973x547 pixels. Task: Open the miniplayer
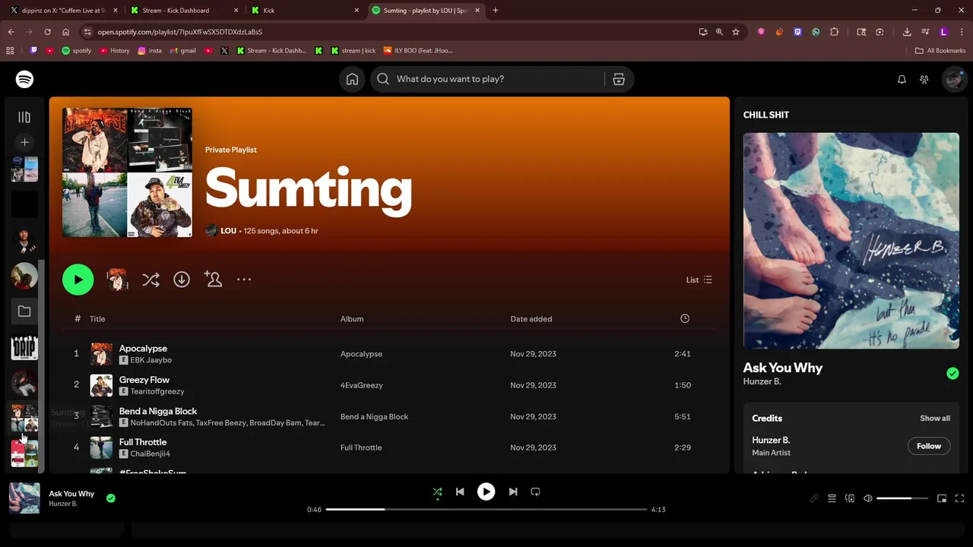(942, 498)
